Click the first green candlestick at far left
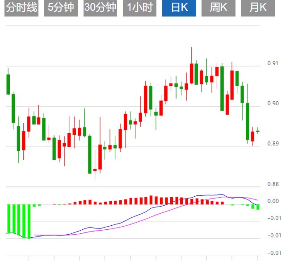Screen dimensions: 290x261 [8, 84]
